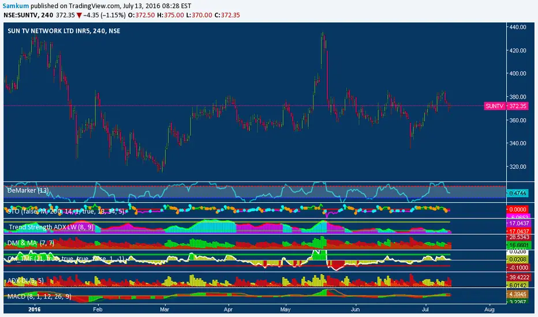
Task: Click the 360.00 price axis label
Action: (518, 120)
